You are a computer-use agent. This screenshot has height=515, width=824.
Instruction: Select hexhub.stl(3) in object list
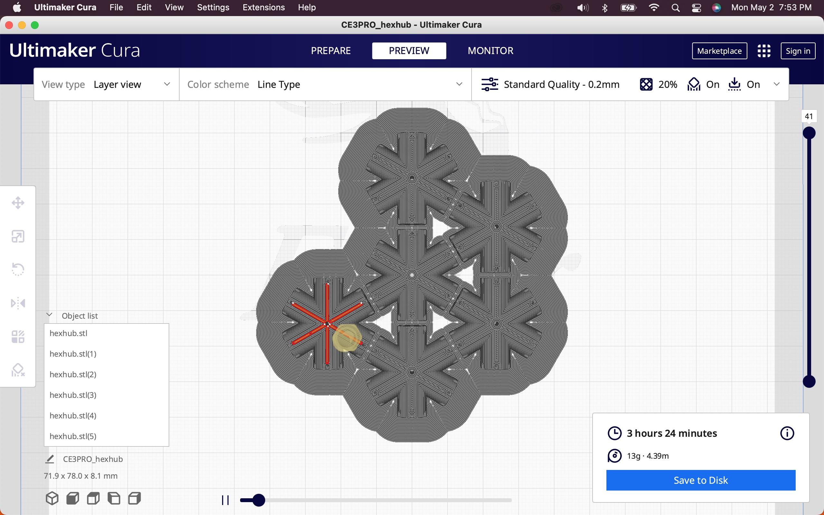click(72, 395)
